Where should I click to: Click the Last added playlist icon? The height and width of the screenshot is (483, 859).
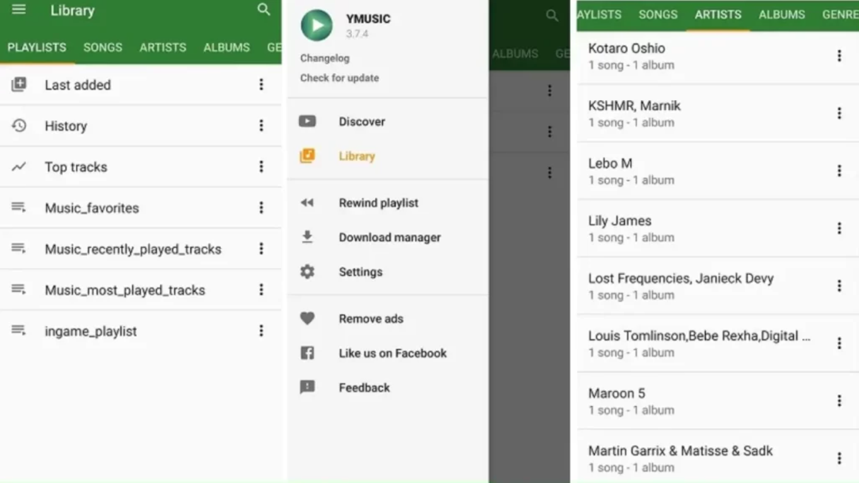tap(19, 84)
